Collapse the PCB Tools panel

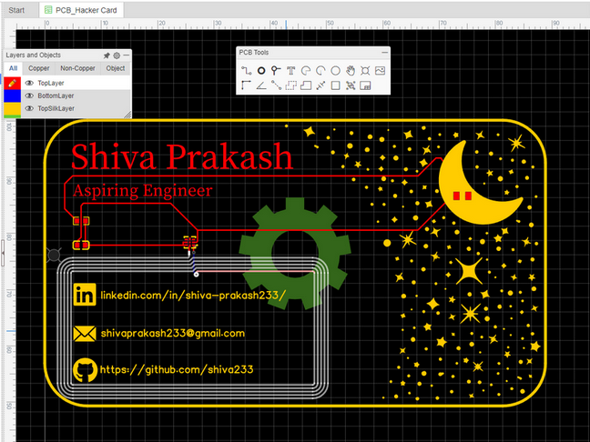(x=383, y=53)
